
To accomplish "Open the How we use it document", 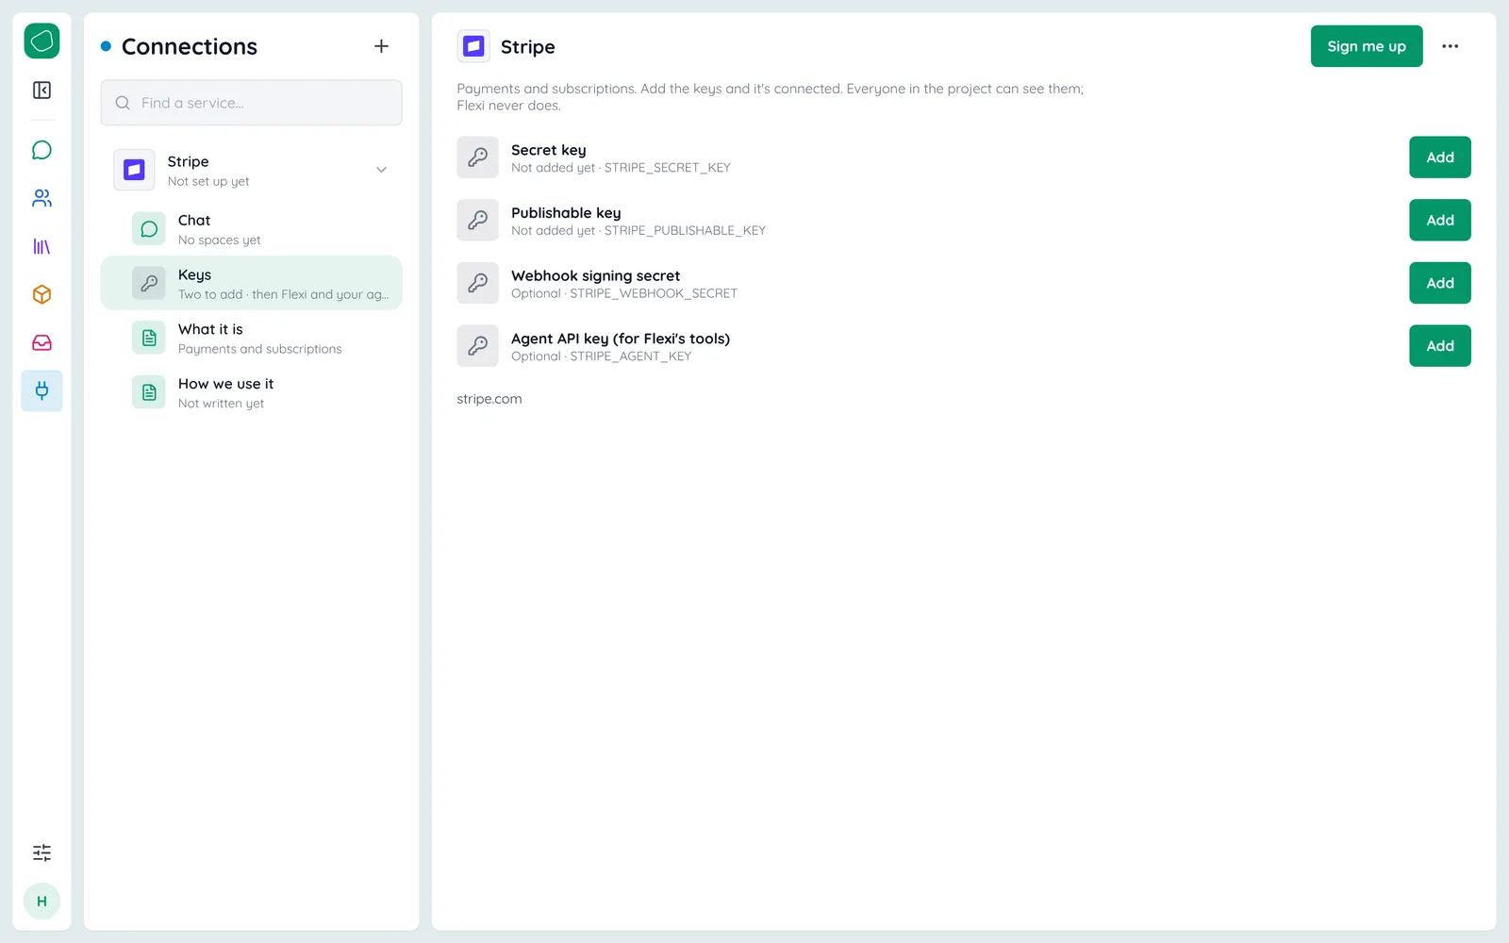I will [x=252, y=392].
